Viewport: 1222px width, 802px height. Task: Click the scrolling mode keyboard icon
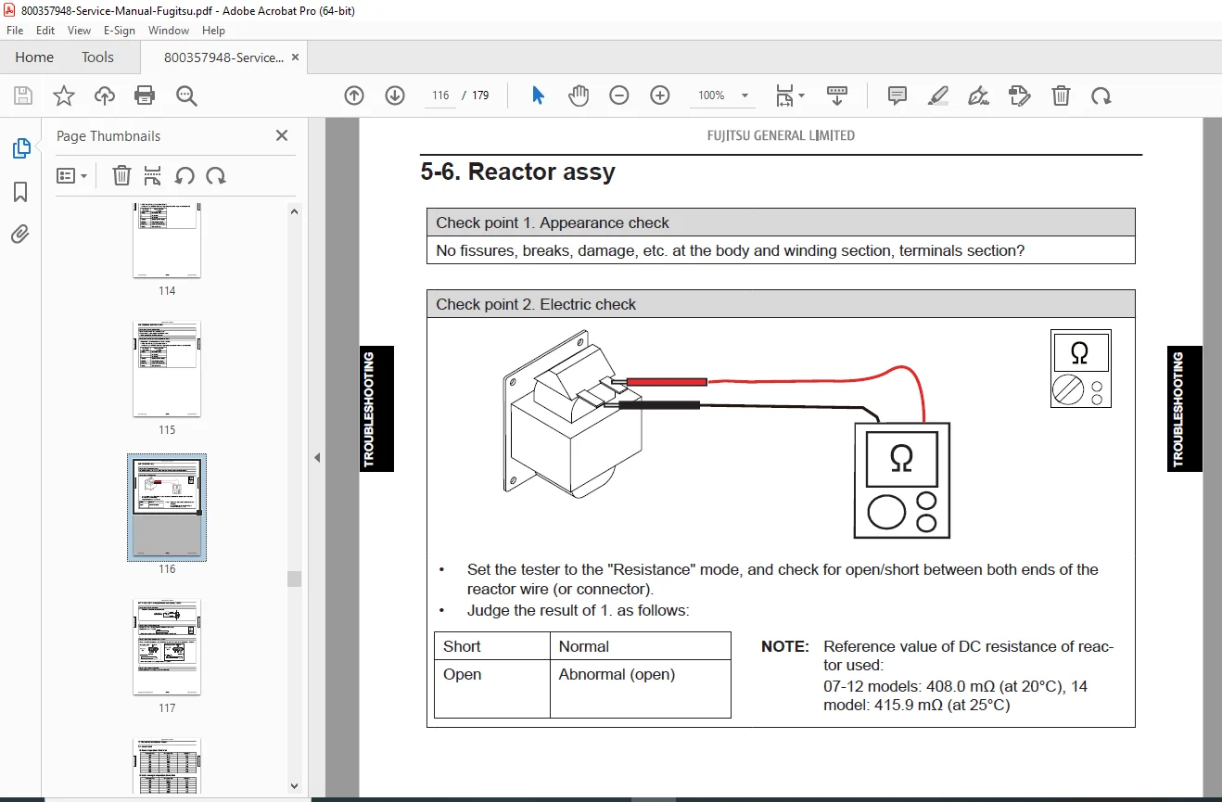[837, 95]
